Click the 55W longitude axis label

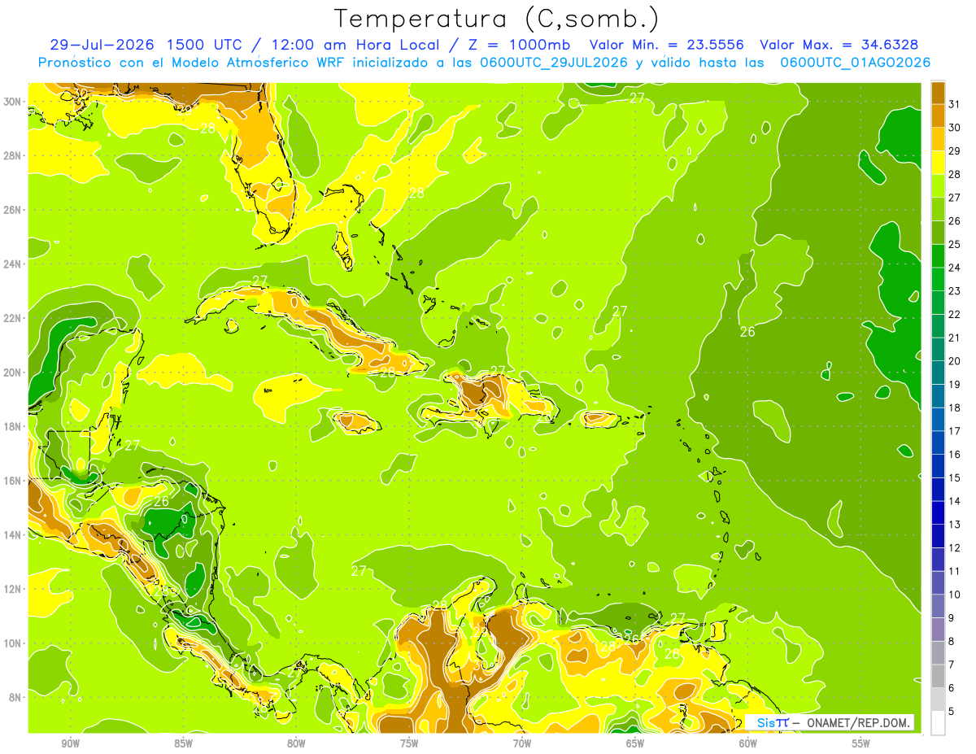point(861,744)
